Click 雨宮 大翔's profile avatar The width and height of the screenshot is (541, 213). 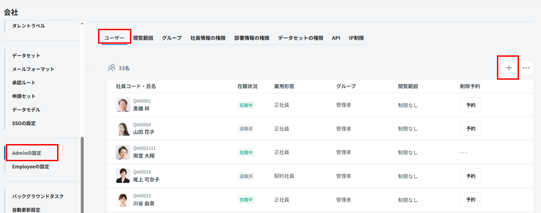pos(123,152)
